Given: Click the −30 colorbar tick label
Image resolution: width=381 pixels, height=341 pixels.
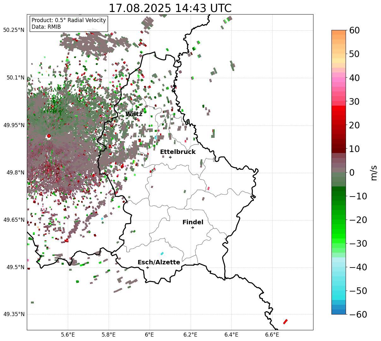Looking at the screenshot, I should coord(358,243).
